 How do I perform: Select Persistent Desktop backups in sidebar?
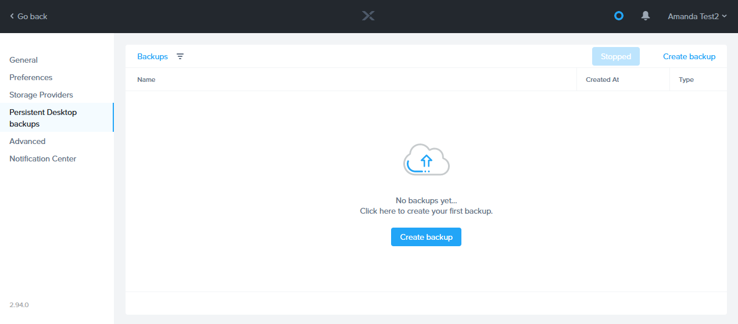43,118
